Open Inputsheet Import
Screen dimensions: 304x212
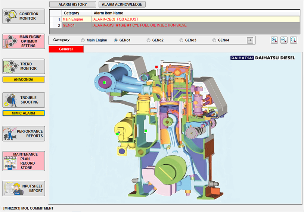[x=24, y=188]
